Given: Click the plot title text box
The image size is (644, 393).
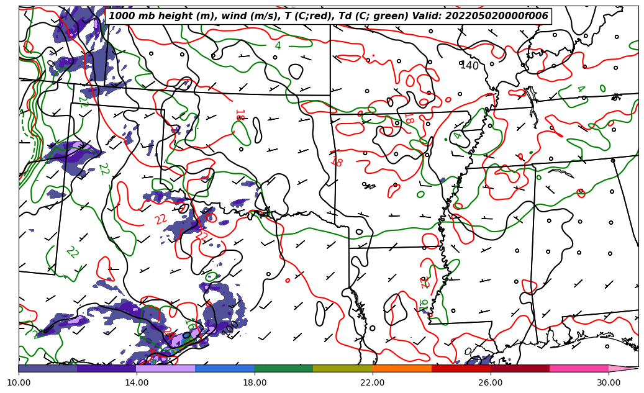Looking at the screenshot, I should point(328,16).
